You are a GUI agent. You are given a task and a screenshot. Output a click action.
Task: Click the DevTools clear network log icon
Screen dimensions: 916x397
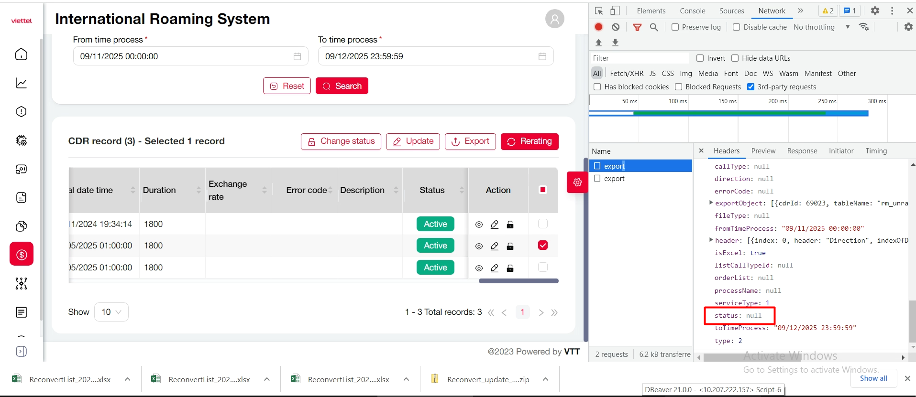click(x=616, y=27)
